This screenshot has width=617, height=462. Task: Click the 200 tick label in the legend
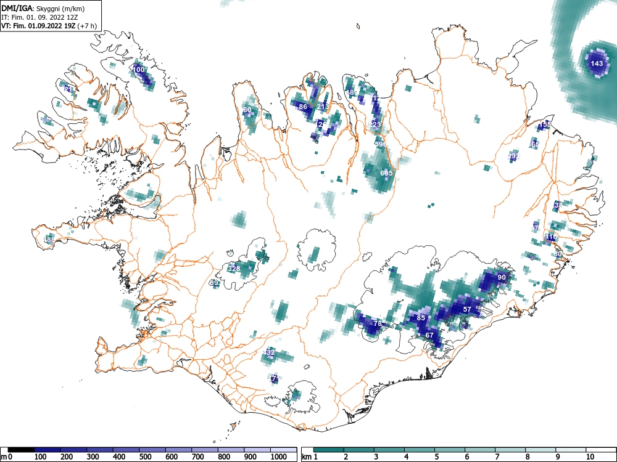[66, 457]
